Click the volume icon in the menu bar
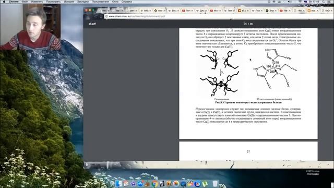The image size is (334, 188). pyautogui.click(x=290, y=2)
